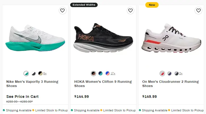
Task: Pick the black and tan Nike swatch
Action: click(x=40, y=74)
